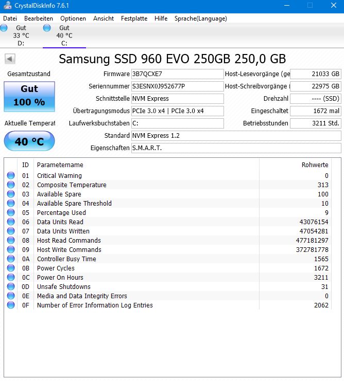Open the Bearbeiten menu

pyautogui.click(x=39, y=19)
